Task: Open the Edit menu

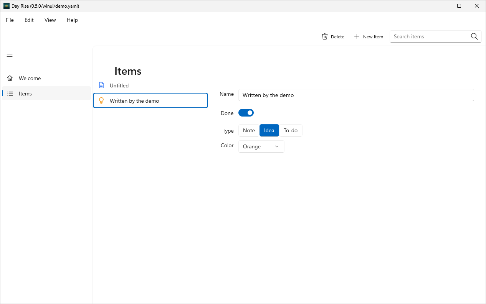Action: [x=29, y=20]
